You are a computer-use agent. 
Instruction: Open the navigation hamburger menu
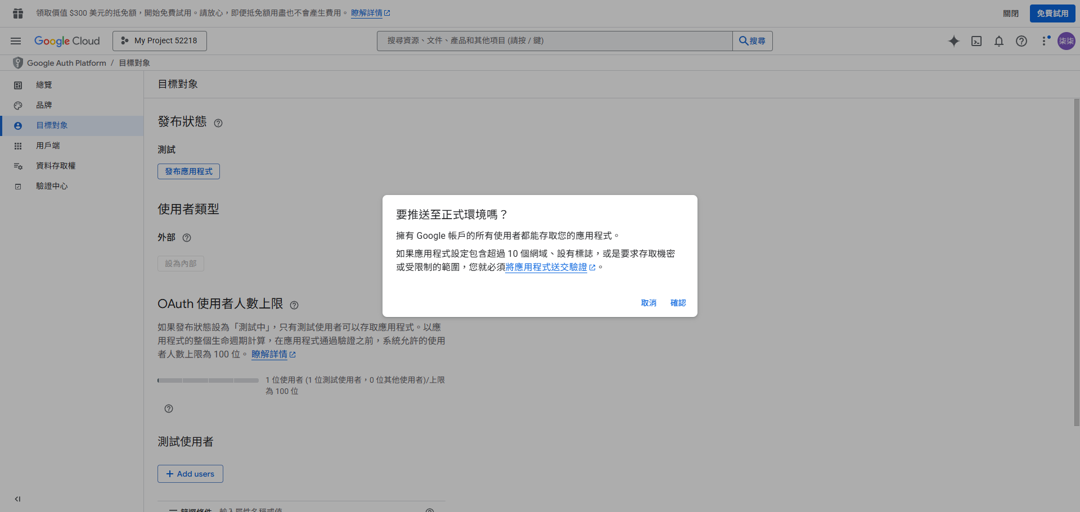point(15,40)
